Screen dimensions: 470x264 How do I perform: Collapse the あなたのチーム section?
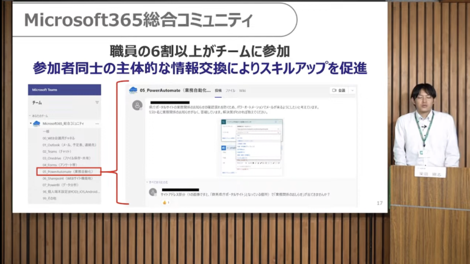[x=30, y=116]
